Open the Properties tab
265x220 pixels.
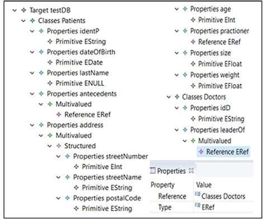point(171,171)
